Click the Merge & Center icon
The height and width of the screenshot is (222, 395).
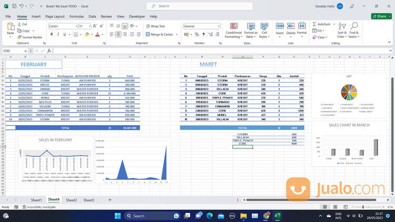[148, 34]
